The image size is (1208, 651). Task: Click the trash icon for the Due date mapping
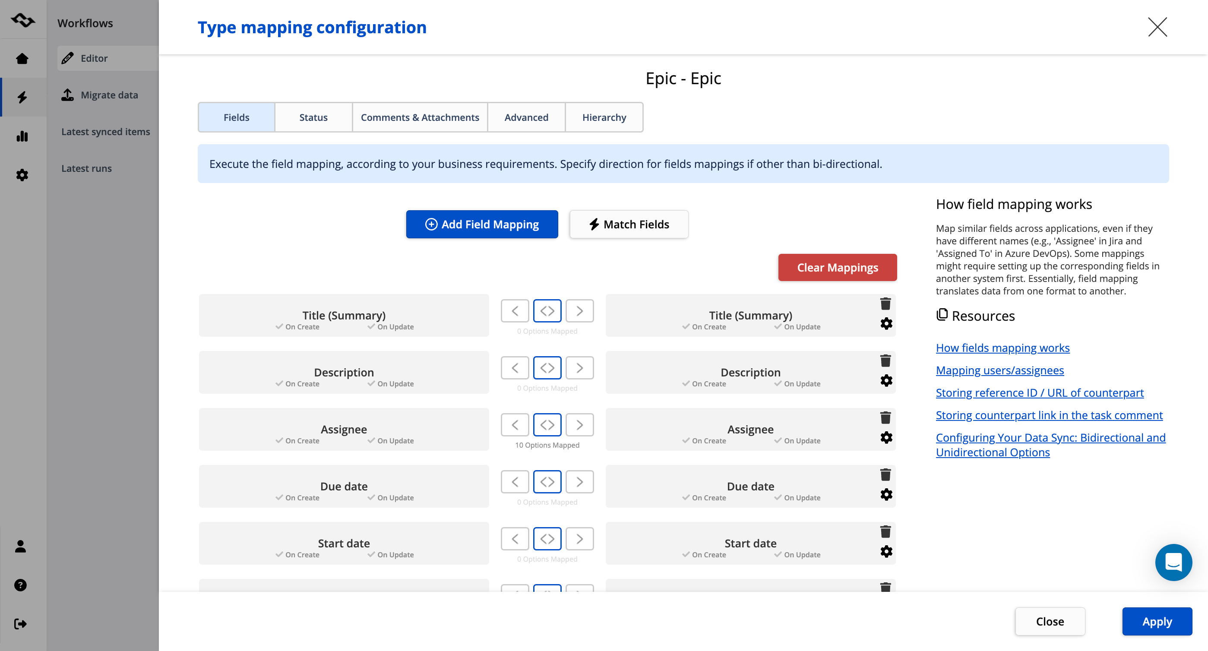(x=885, y=474)
